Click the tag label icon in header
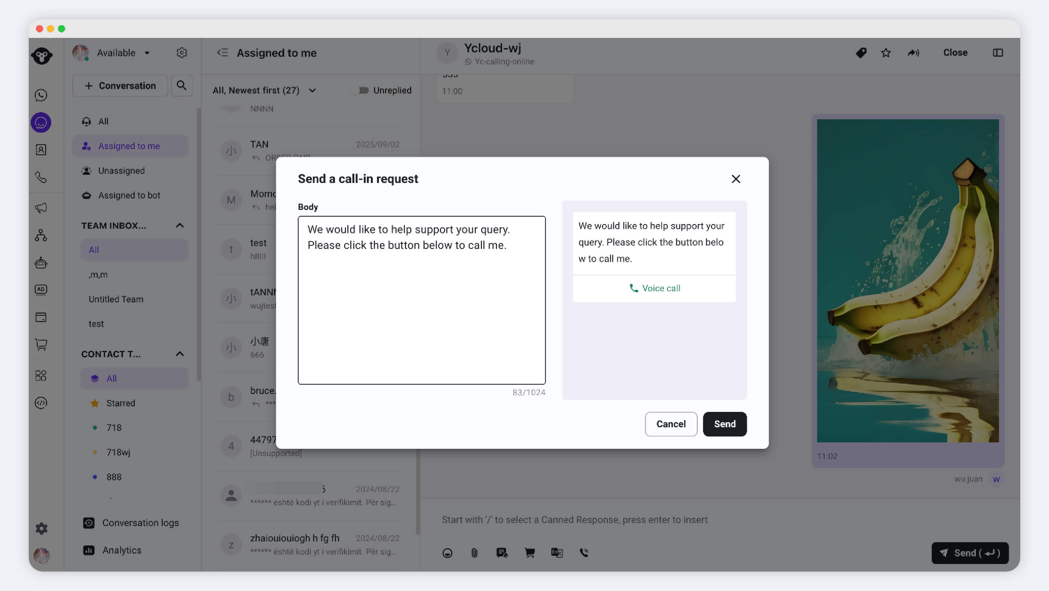This screenshot has width=1049, height=591. coord(861,53)
